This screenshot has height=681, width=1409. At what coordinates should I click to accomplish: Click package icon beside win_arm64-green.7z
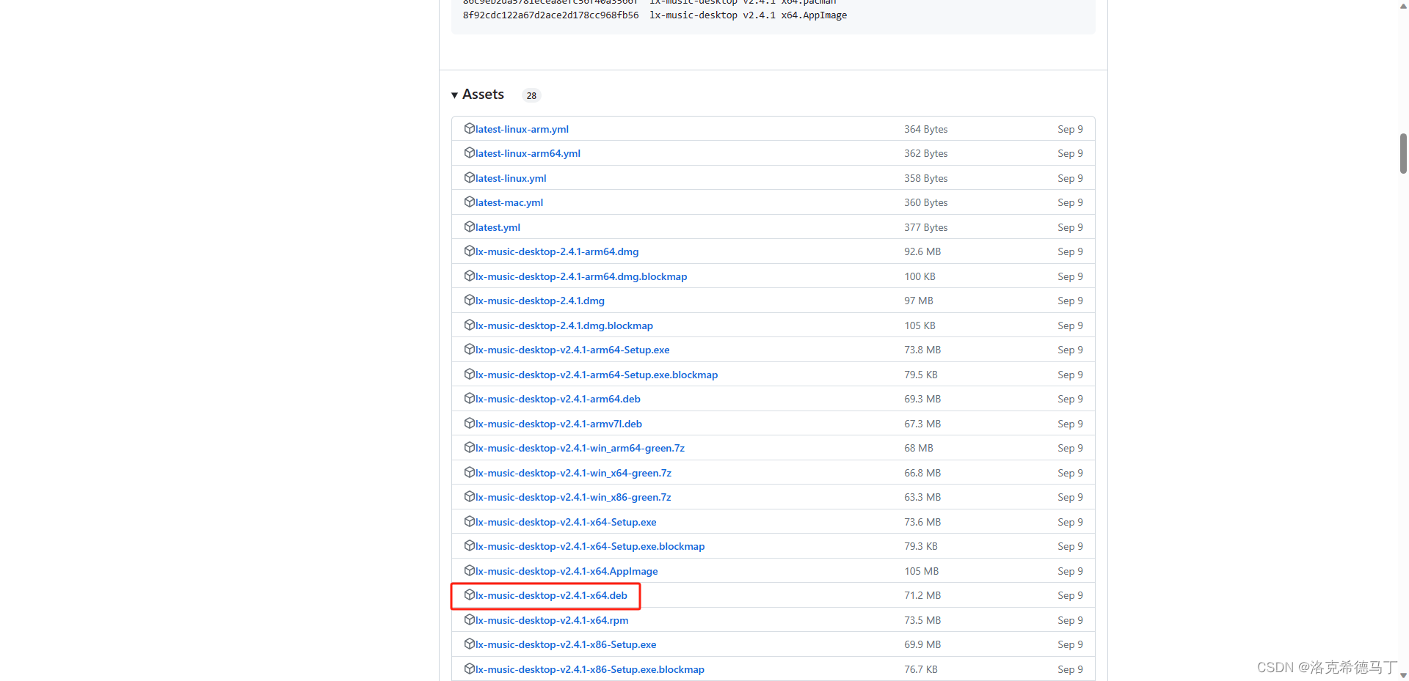point(470,447)
